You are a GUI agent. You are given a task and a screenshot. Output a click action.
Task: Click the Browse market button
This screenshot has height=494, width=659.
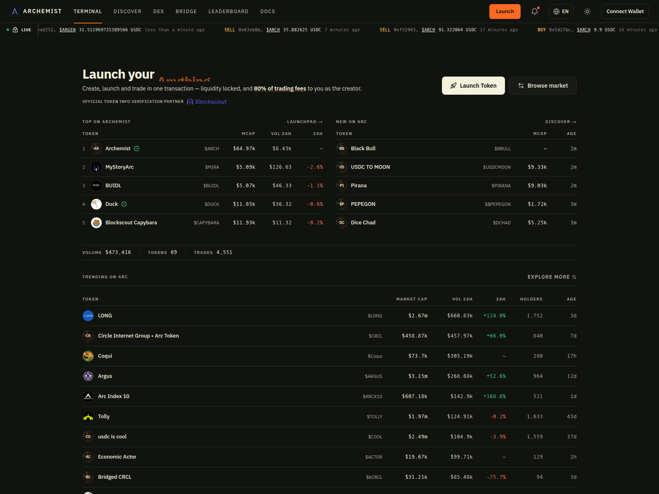pos(543,86)
